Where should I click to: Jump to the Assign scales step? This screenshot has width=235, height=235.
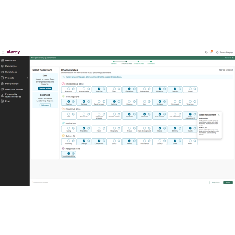click(139, 63)
